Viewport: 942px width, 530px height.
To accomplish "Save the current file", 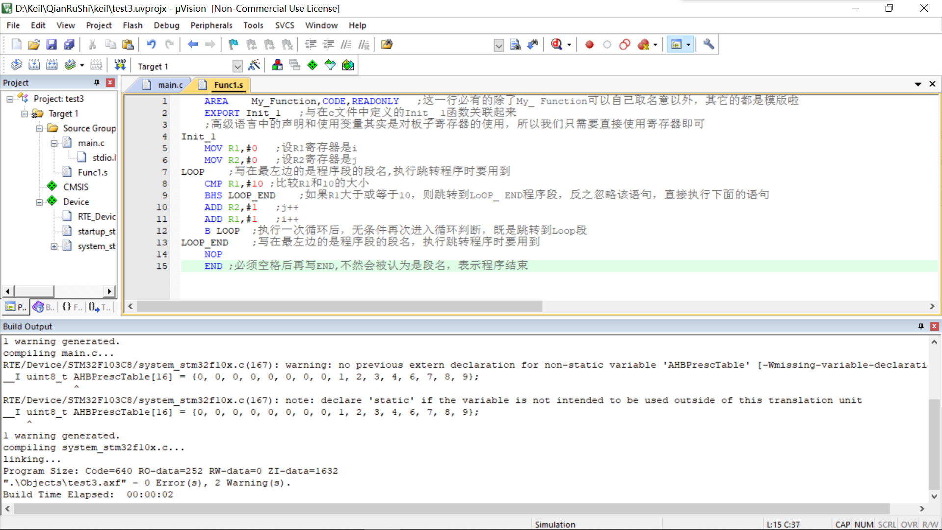I will [52, 45].
